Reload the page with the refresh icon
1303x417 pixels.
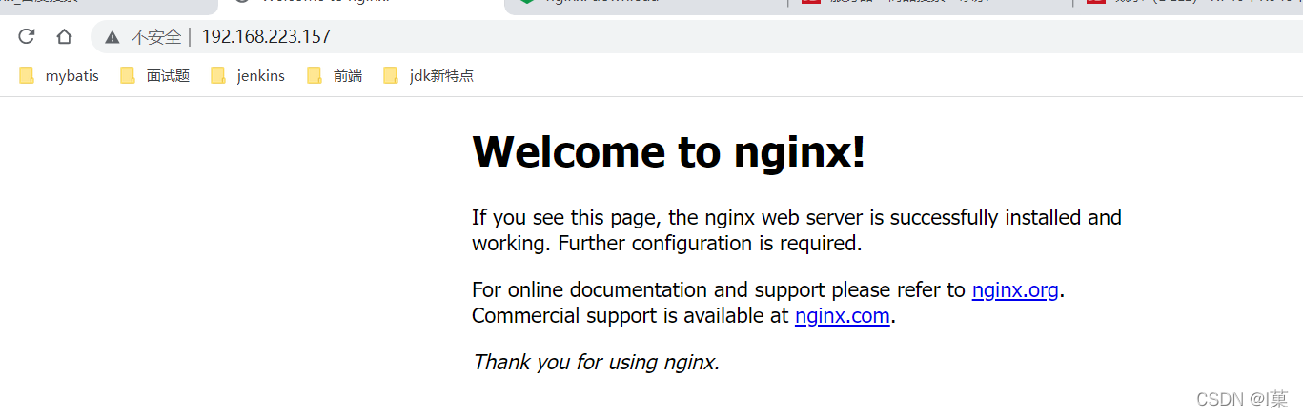coord(27,37)
